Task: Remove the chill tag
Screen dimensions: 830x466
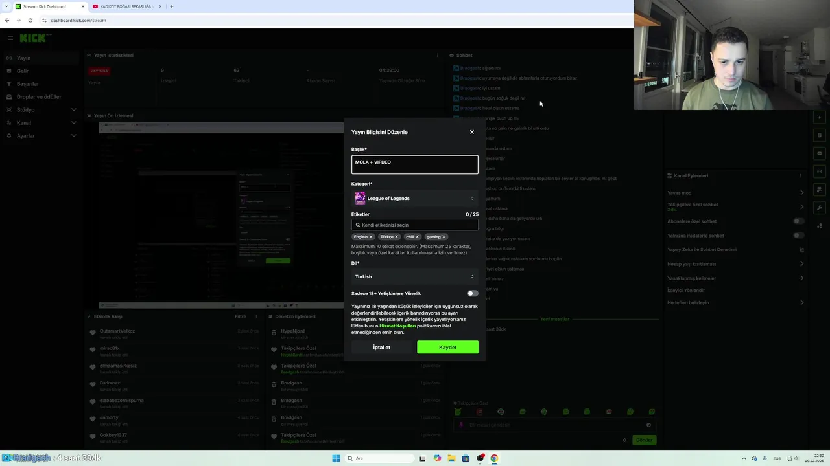Action: pyautogui.click(x=417, y=237)
